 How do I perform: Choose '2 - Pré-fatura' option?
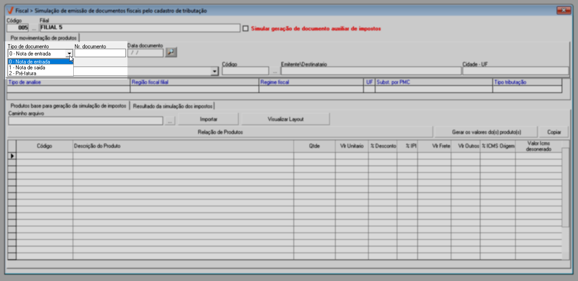tap(40, 73)
